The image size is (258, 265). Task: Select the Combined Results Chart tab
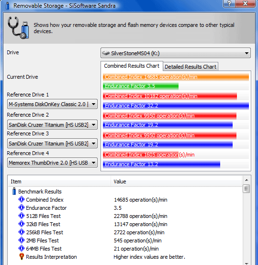132,66
